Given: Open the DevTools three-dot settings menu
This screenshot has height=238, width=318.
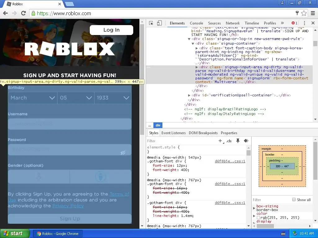Looking at the screenshot, I should (304, 23).
